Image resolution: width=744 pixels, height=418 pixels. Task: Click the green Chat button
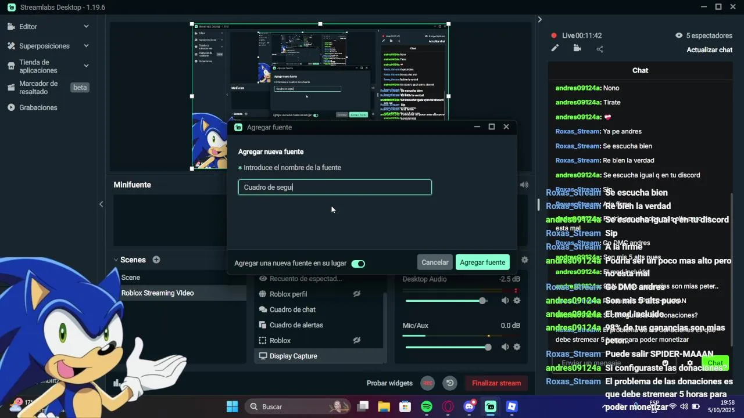point(715,363)
